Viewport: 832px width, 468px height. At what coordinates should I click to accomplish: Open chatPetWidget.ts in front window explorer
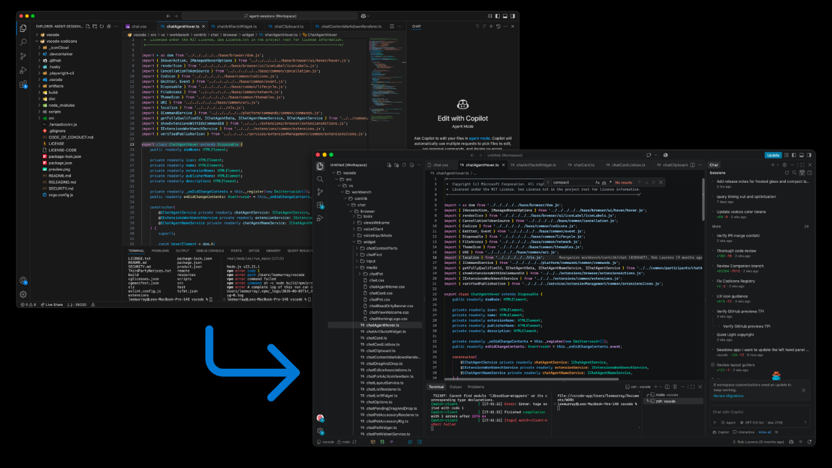pos(382,428)
